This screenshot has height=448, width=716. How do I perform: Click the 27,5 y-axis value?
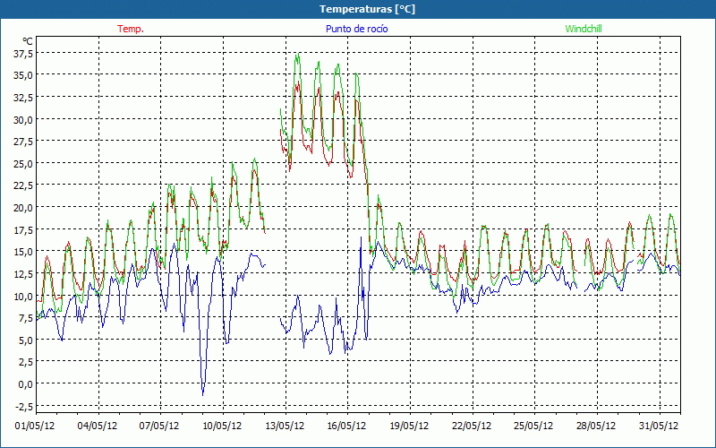(24, 142)
